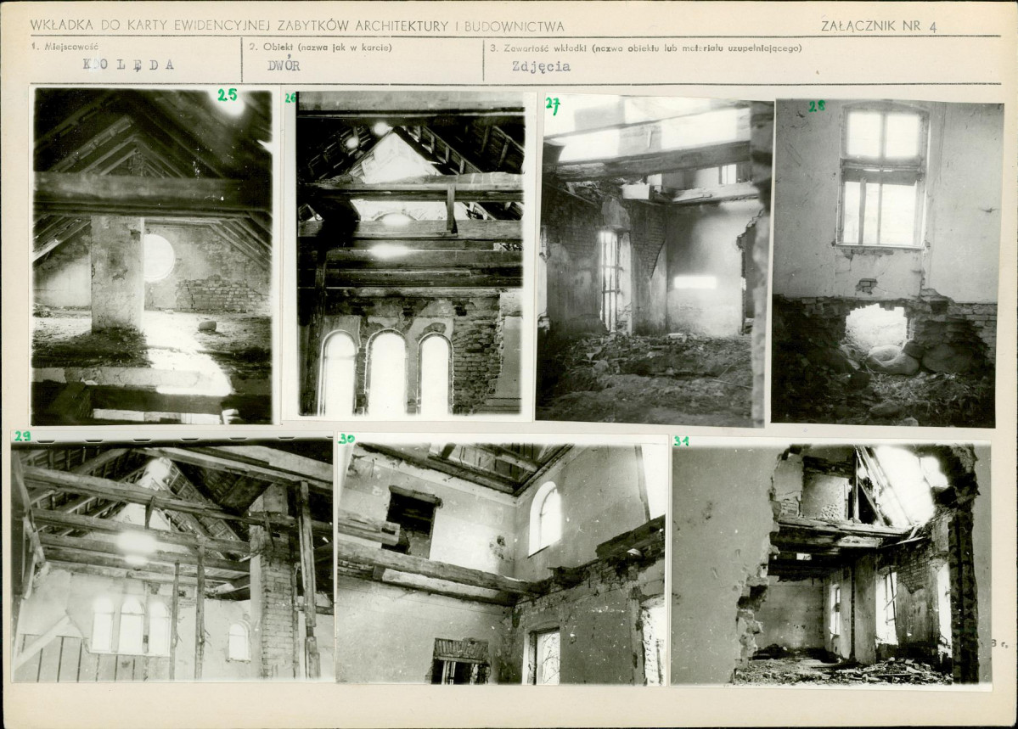Click the green number 30 label
The image size is (1018, 729).
346,439
